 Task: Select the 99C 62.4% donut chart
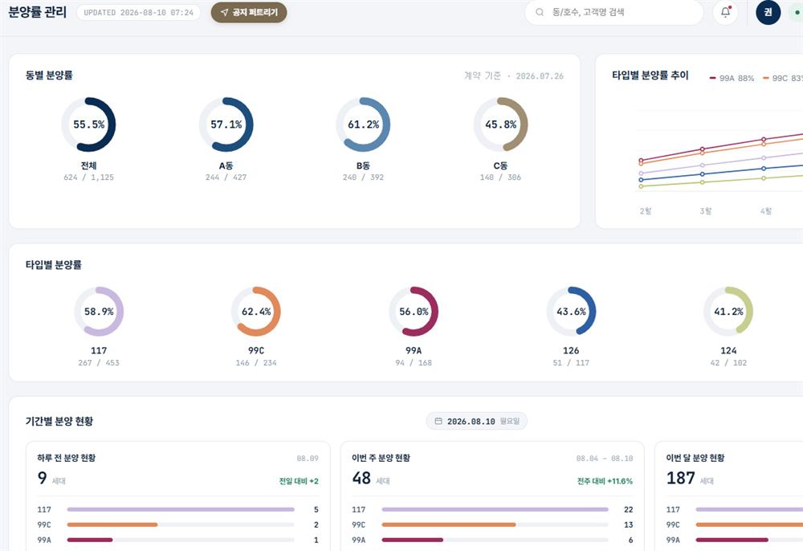256,312
